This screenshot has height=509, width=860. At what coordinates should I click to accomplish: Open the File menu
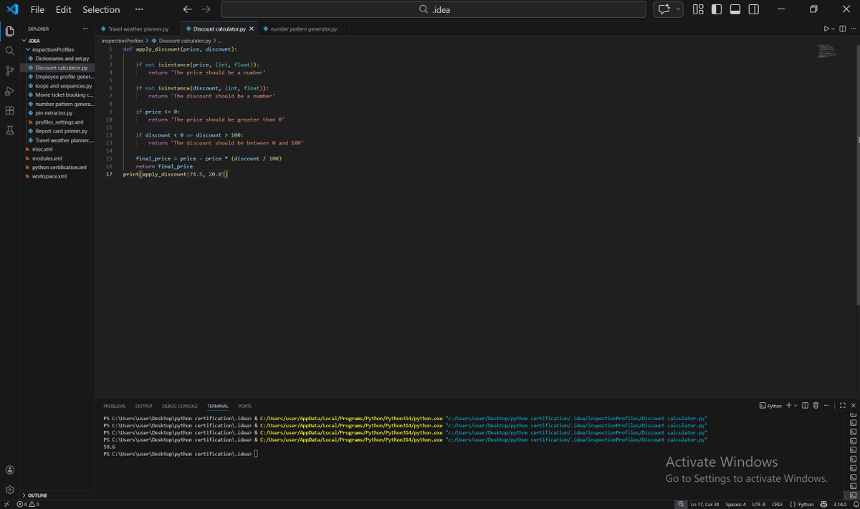click(x=37, y=9)
